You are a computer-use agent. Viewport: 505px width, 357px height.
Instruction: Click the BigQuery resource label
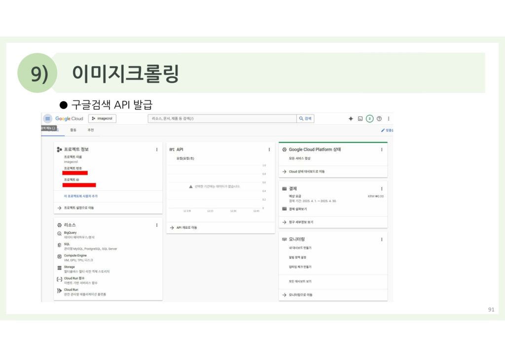click(70, 232)
